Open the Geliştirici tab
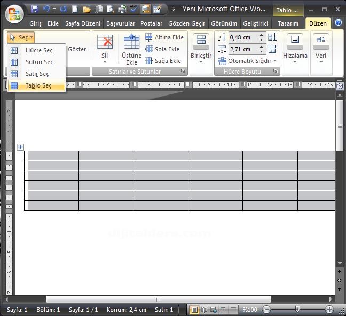 [x=255, y=23]
